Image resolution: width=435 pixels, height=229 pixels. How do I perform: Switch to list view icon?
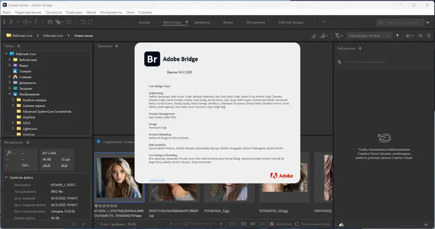[x=263, y=224]
